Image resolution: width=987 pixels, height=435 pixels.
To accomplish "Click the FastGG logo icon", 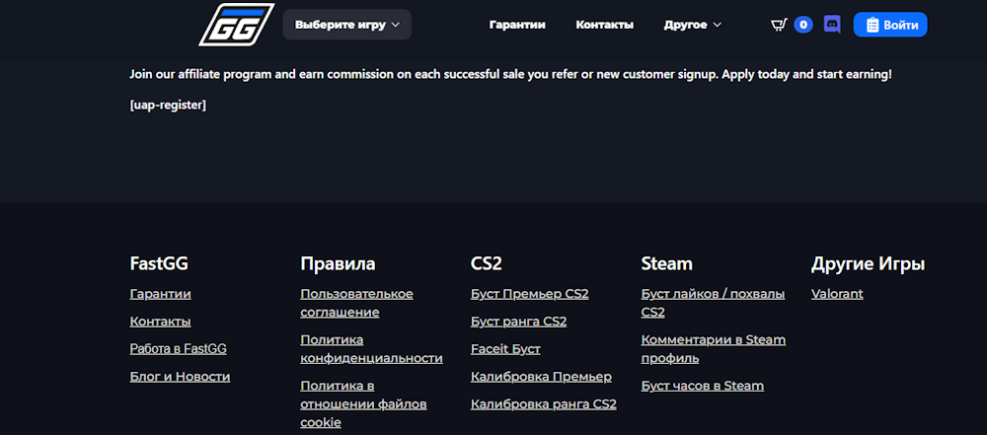I will (x=237, y=25).
